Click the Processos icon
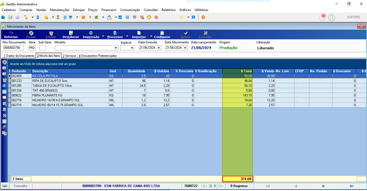The height and width of the screenshot is (191, 367). (x=115, y=33)
